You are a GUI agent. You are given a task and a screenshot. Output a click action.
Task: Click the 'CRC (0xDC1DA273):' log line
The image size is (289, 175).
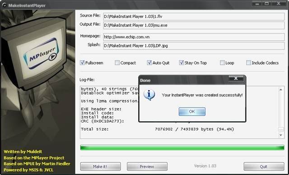tap(103, 121)
